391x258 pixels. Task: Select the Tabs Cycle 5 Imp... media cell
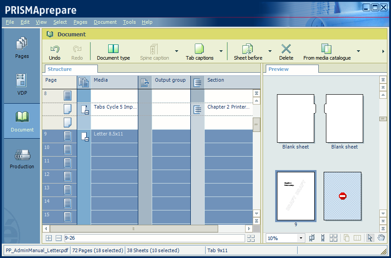point(114,109)
